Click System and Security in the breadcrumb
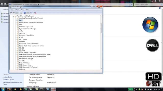The image size is (163, 91). tap(31, 5)
